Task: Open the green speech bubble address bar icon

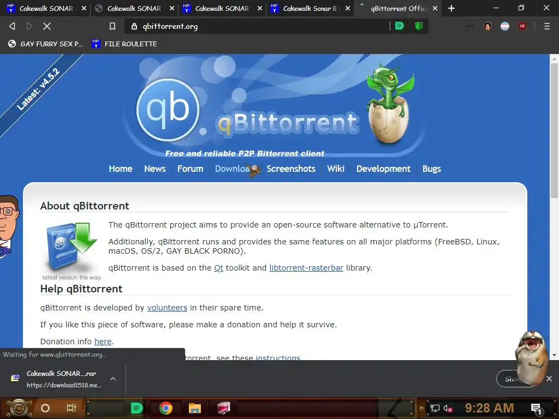Action: click(400, 26)
